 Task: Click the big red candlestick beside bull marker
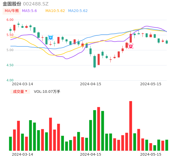[x=131, y=38]
